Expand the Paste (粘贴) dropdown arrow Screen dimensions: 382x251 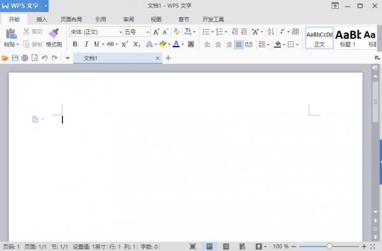[18, 45]
